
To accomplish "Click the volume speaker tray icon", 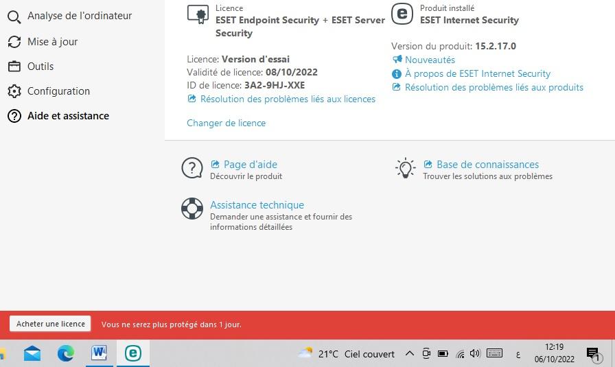I will 475,354.
